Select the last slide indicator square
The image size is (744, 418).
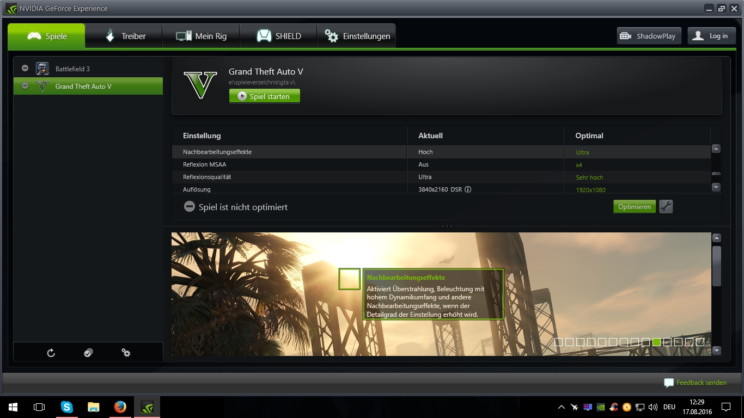(x=700, y=342)
